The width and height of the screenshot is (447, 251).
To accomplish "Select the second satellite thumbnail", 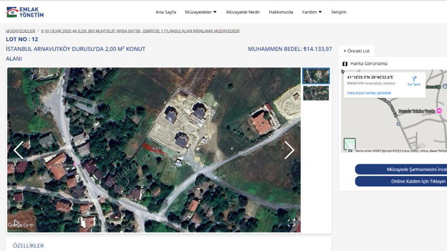I will pyautogui.click(x=316, y=93).
